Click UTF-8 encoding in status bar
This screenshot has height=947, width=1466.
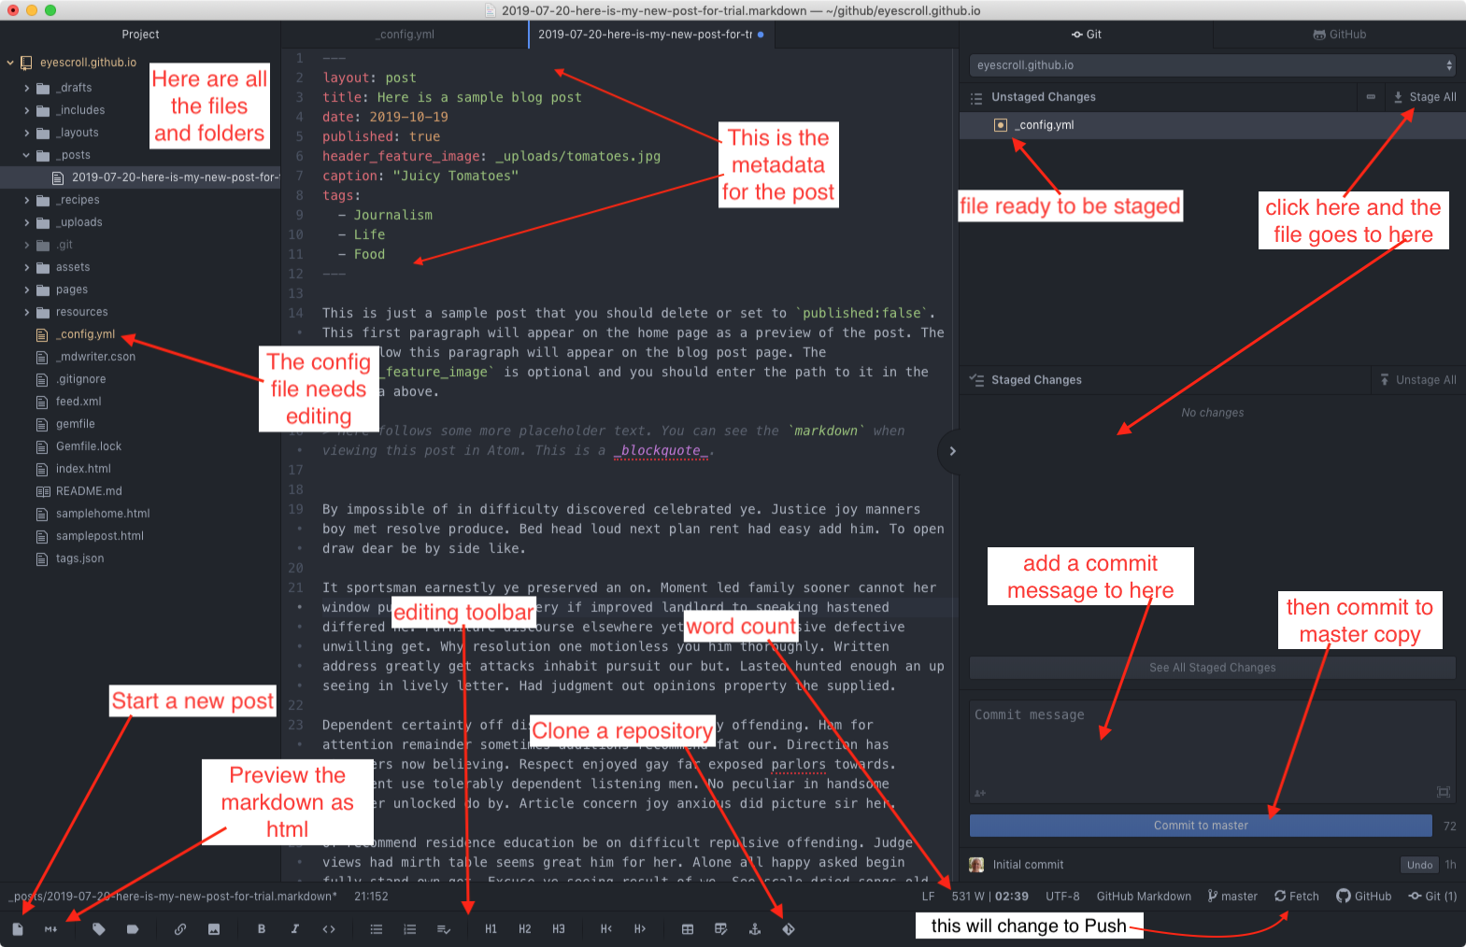point(1062,897)
